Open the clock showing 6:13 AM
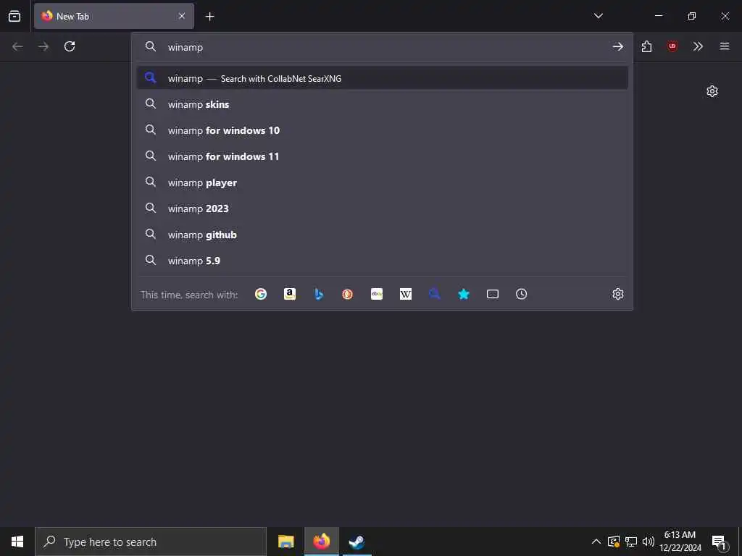The width and height of the screenshot is (742, 556). point(680,542)
